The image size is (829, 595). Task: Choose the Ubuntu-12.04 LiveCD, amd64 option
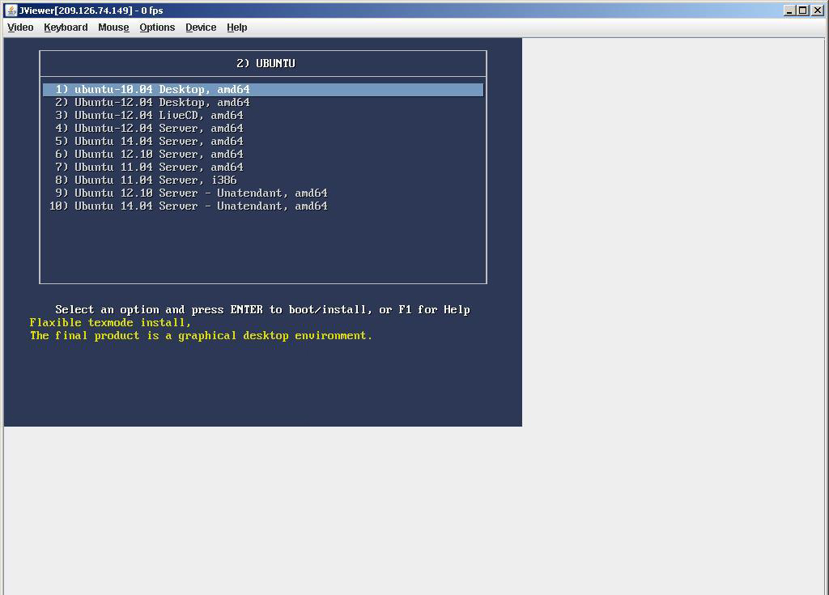click(x=159, y=116)
